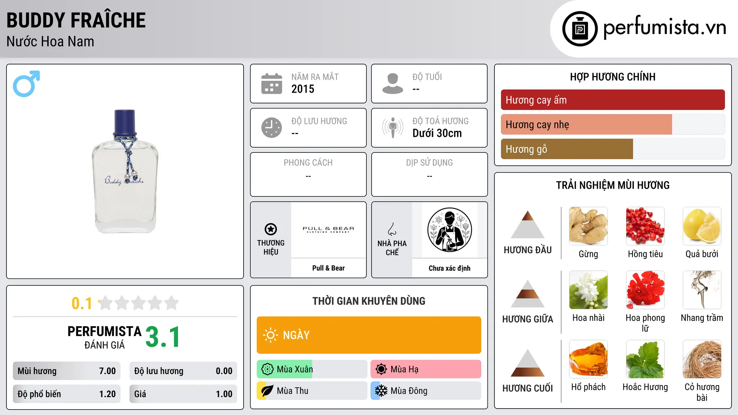Image resolution: width=738 pixels, height=415 pixels.
Task: Click the snowflake icon for Mùa Đông
Action: (x=381, y=391)
